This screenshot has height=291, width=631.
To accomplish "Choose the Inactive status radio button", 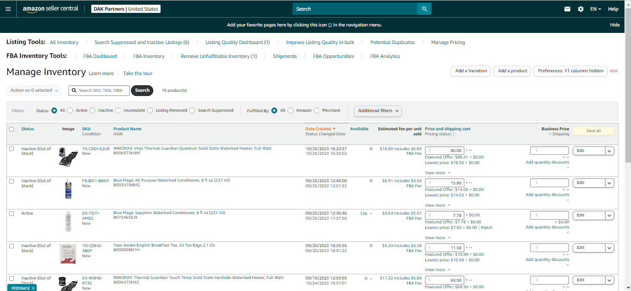I will click(x=93, y=110).
